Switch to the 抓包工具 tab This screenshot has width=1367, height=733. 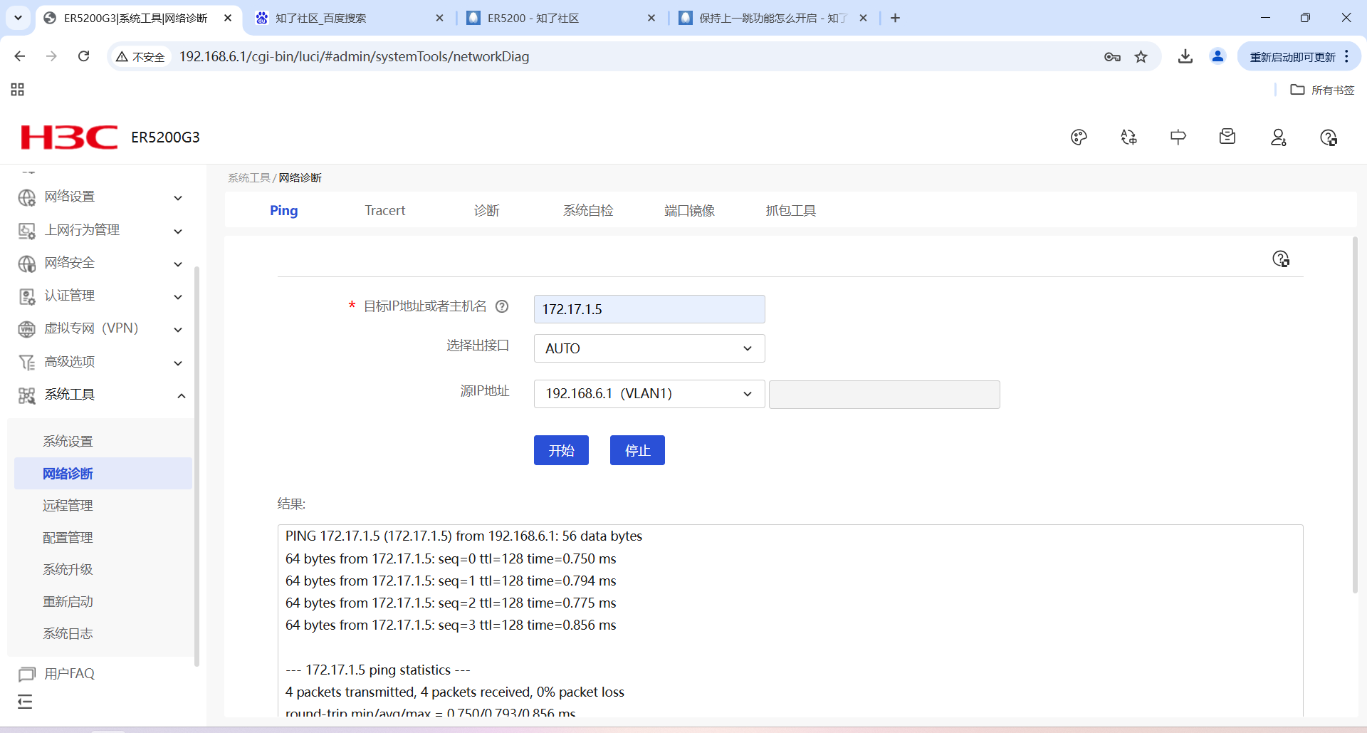790,211
